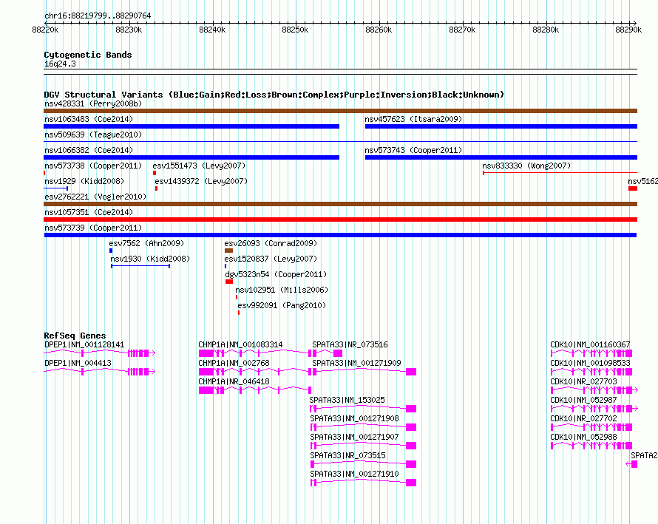Open variant nsv1066382 (Coe2014)

[89, 150]
